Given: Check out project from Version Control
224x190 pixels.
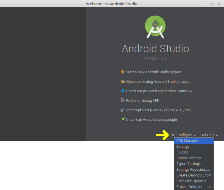Looking at the screenshot, I should click(157, 91).
